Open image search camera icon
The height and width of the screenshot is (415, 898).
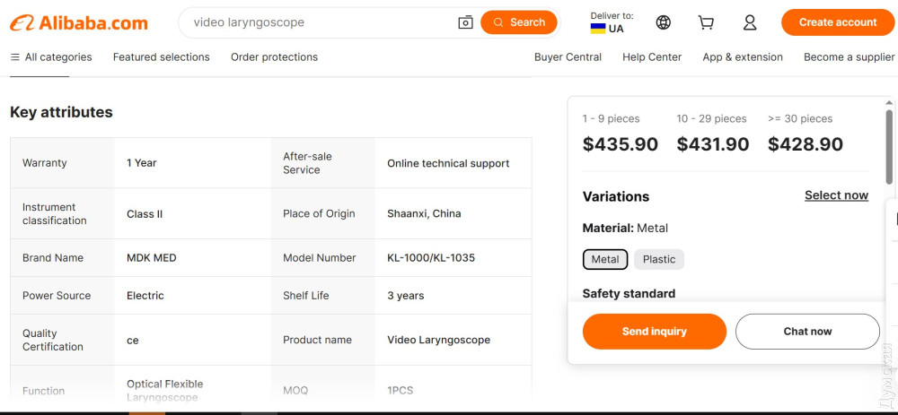[465, 22]
